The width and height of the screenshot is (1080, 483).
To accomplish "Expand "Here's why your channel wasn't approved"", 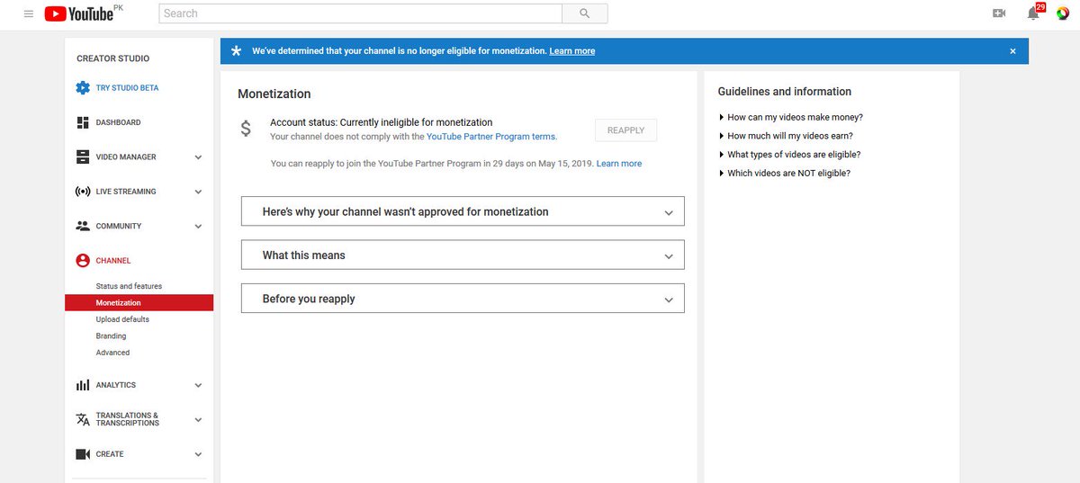I will click(463, 211).
